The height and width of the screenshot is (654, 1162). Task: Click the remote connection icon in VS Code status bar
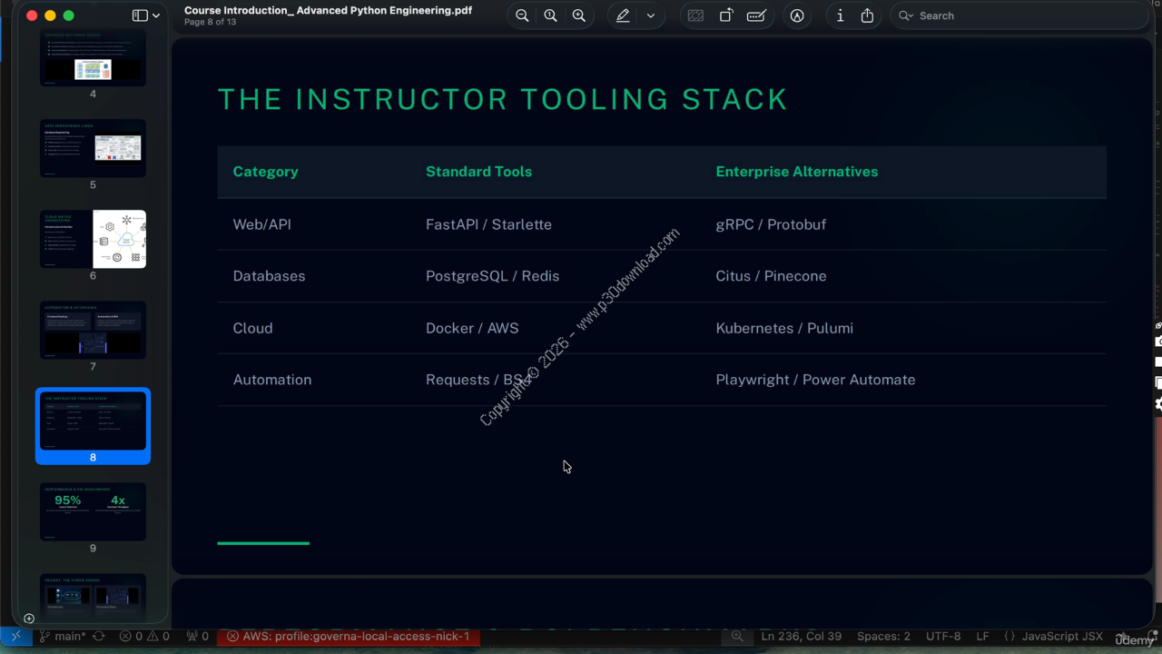[x=15, y=637]
